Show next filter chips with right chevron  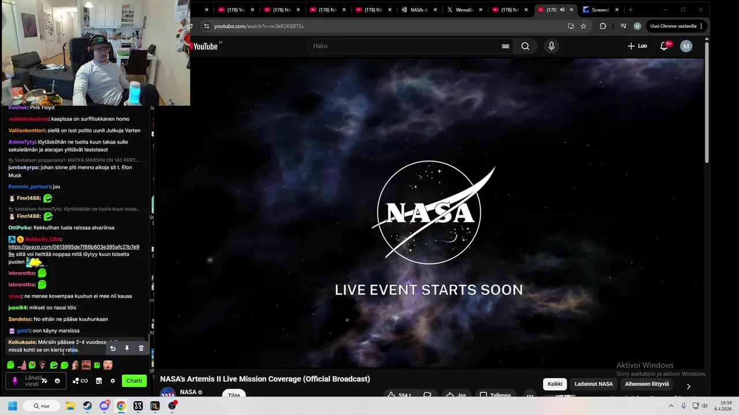688,386
